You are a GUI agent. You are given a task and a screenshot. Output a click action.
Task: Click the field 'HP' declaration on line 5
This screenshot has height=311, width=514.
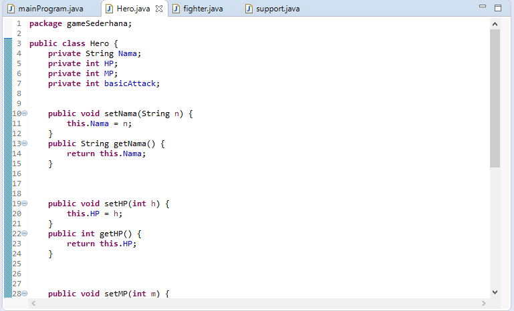pos(109,63)
